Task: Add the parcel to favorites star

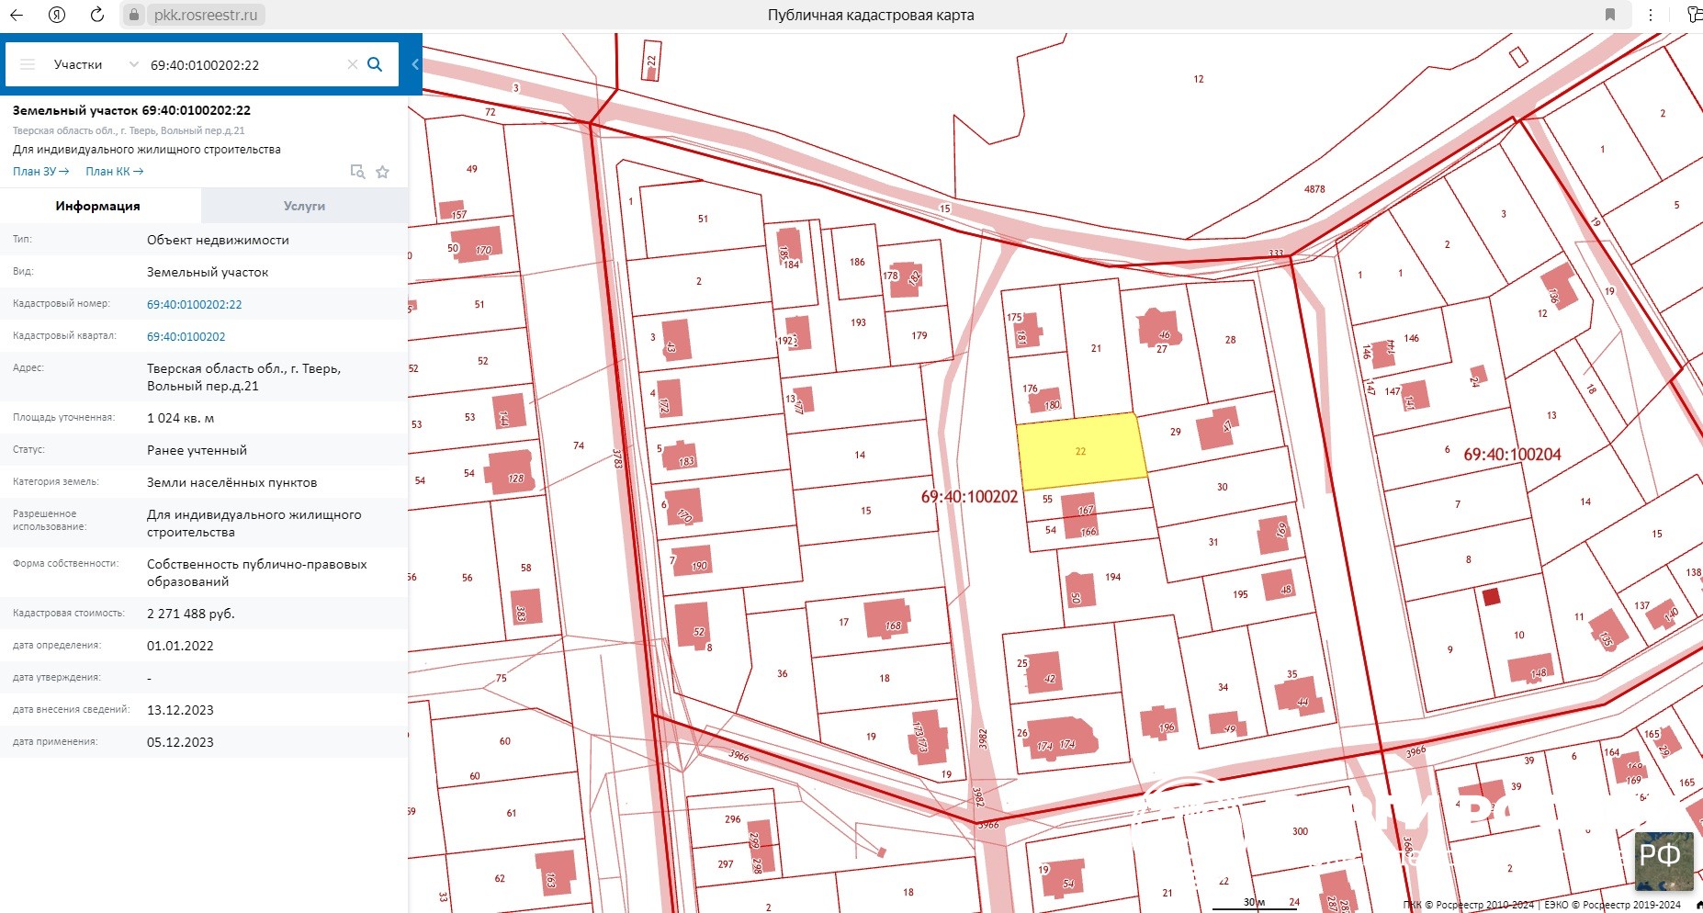Action: (x=383, y=172)
